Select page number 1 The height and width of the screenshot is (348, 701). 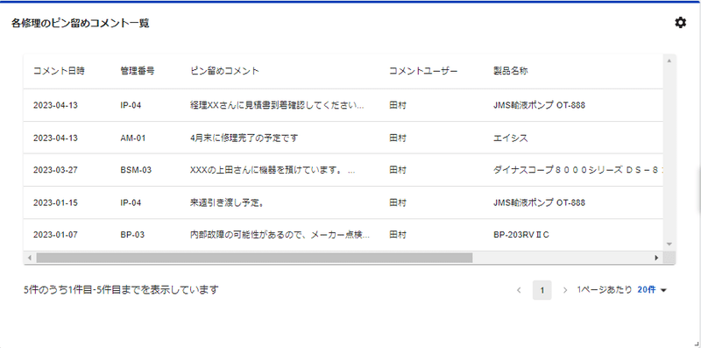coord(542,290)
